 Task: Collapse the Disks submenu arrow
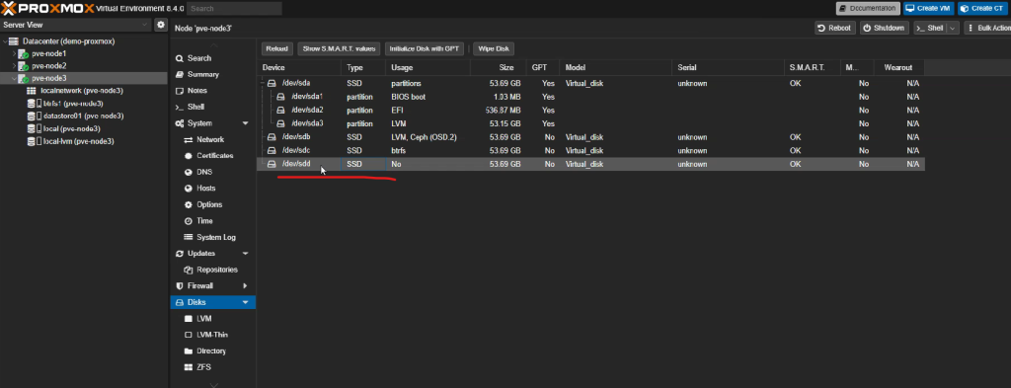click(245, 302)
